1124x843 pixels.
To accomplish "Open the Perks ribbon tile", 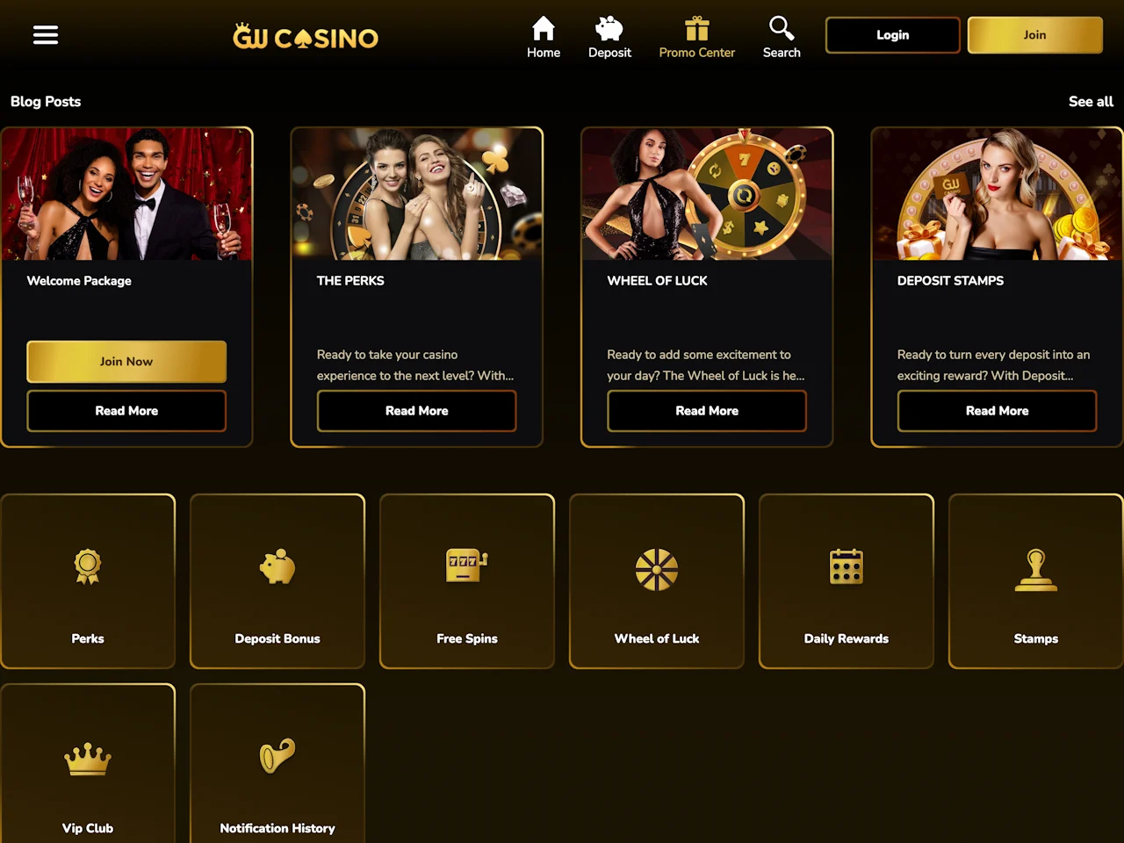I will pyautogui.click(x=88, y=581).
